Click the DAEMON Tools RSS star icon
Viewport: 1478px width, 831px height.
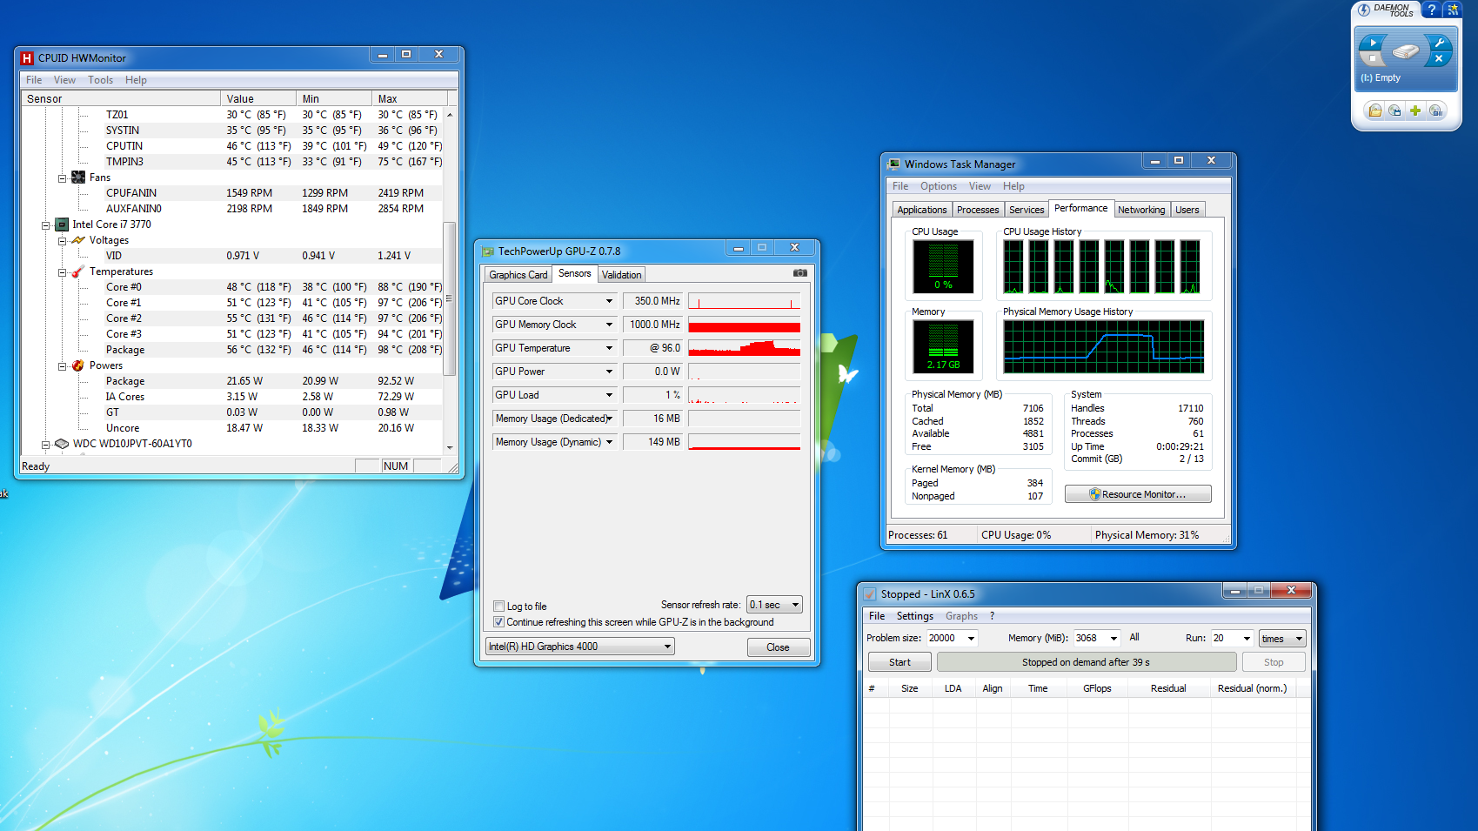tap(1453, 10)
